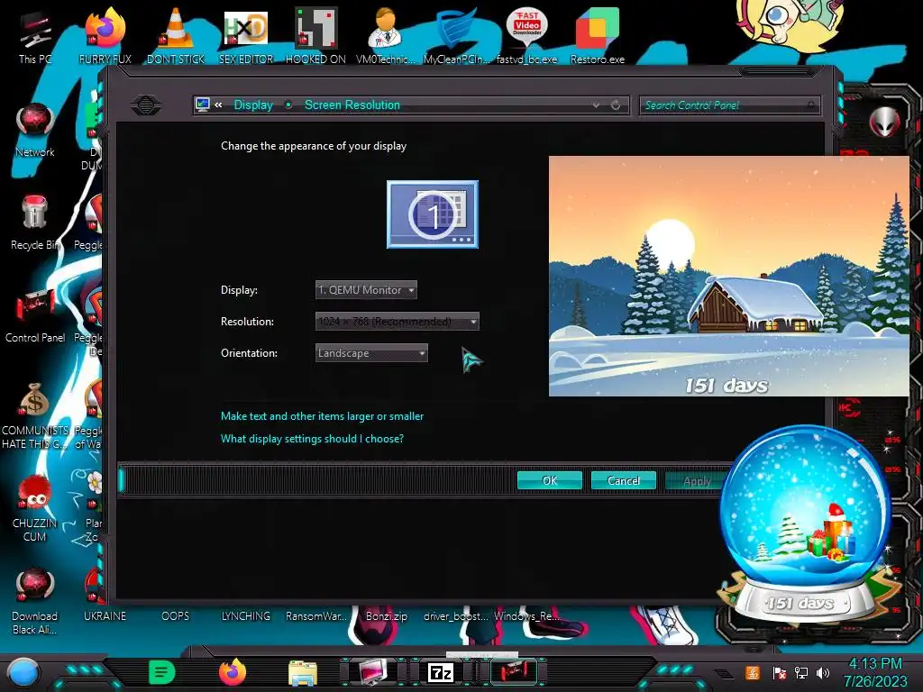Open Windows_Re... desktop item
This screenshot has height=692, width=923.
click(x=526, y=615)
